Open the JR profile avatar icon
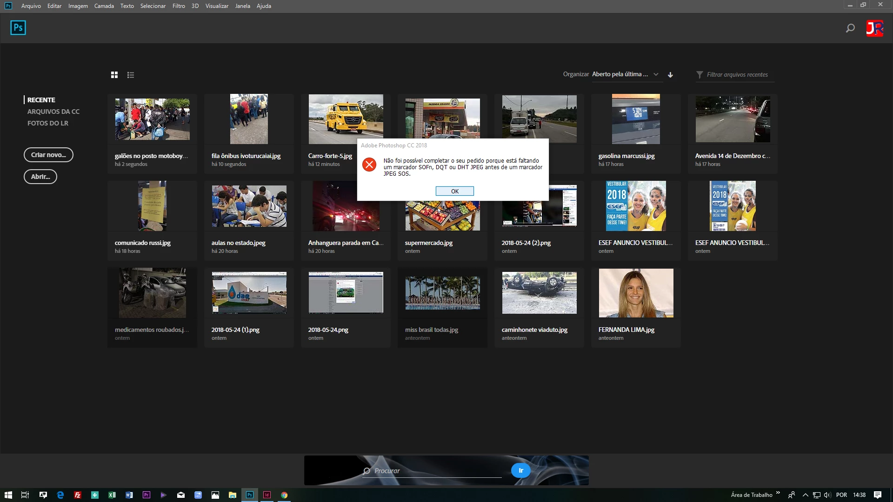 [874, 28]
